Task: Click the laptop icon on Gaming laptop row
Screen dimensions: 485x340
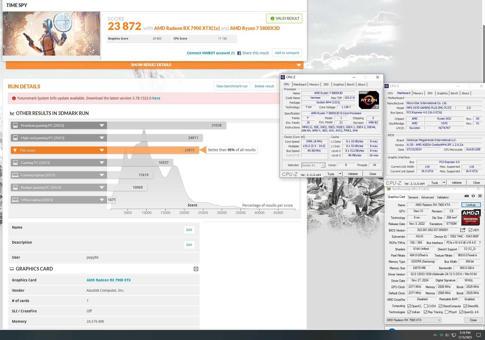Action: point(15,175)
